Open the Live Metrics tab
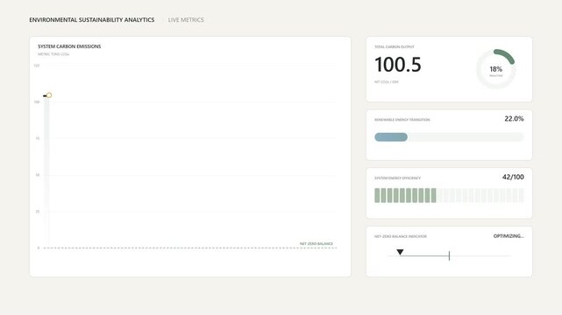The width and height of the screenshot is (562, 315). 186,20
